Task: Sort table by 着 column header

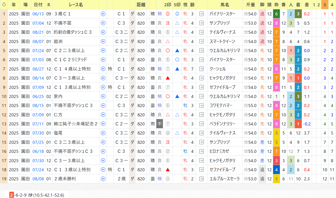Action: (x=298, y=5)
